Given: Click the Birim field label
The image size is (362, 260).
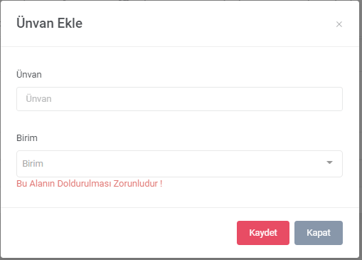Looking at the screenshot, I should [x=27, y=138].
